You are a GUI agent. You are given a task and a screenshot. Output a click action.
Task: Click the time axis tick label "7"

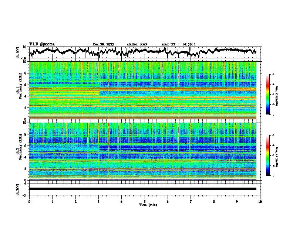(191, 202)
